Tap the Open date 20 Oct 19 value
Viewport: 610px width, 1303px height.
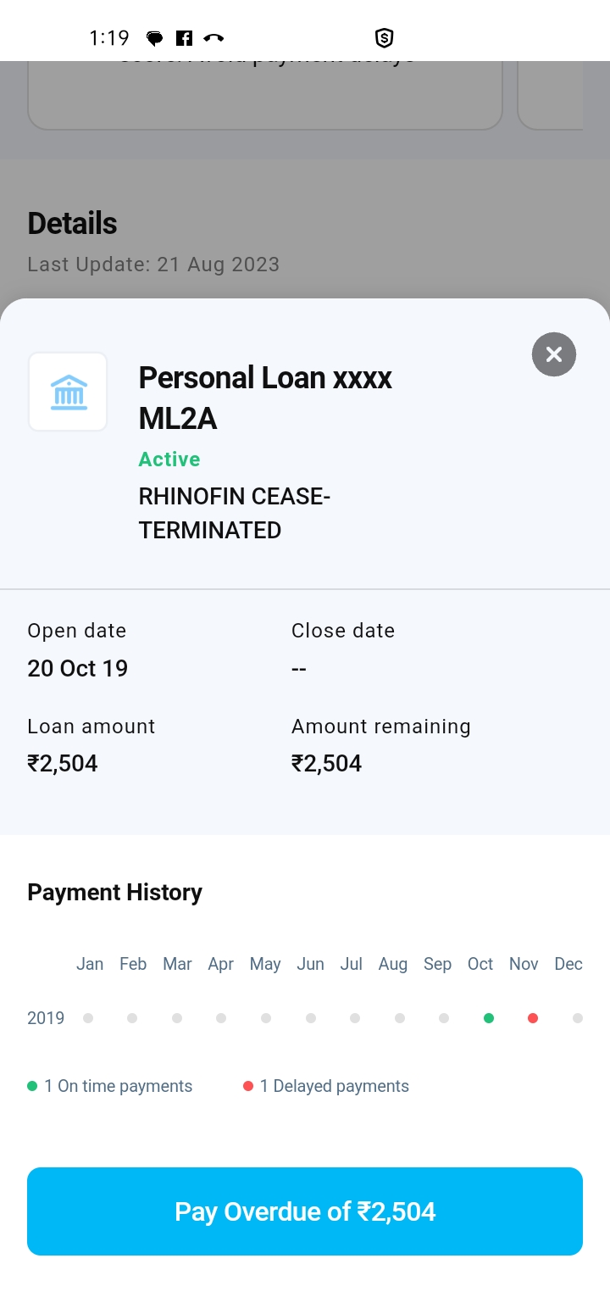coord(78,668)
